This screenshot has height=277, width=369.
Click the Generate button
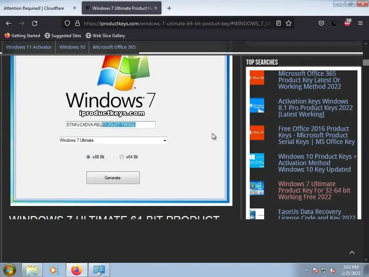tap(113, 177)
